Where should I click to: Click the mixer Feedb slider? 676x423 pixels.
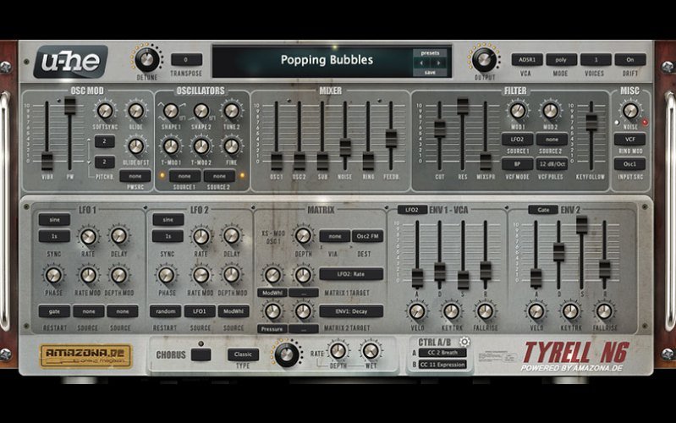(x=391, y=139)
